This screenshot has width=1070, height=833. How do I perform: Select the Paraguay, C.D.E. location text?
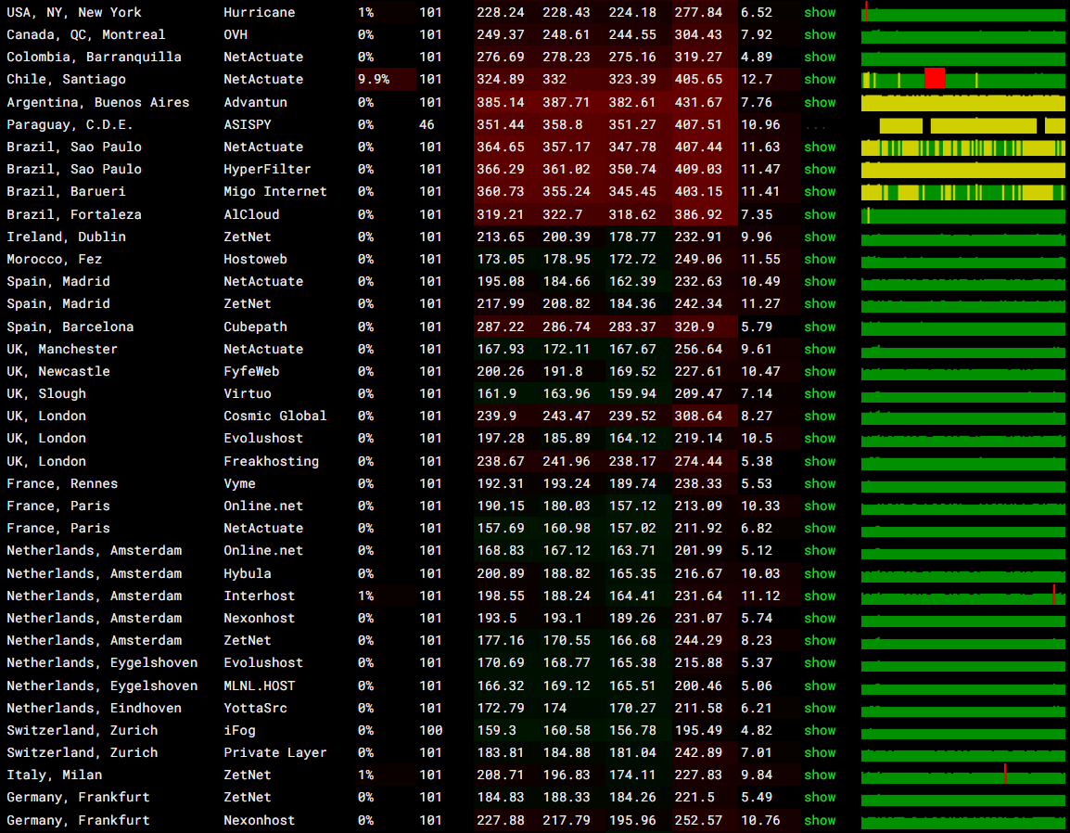tap(70, 125)
